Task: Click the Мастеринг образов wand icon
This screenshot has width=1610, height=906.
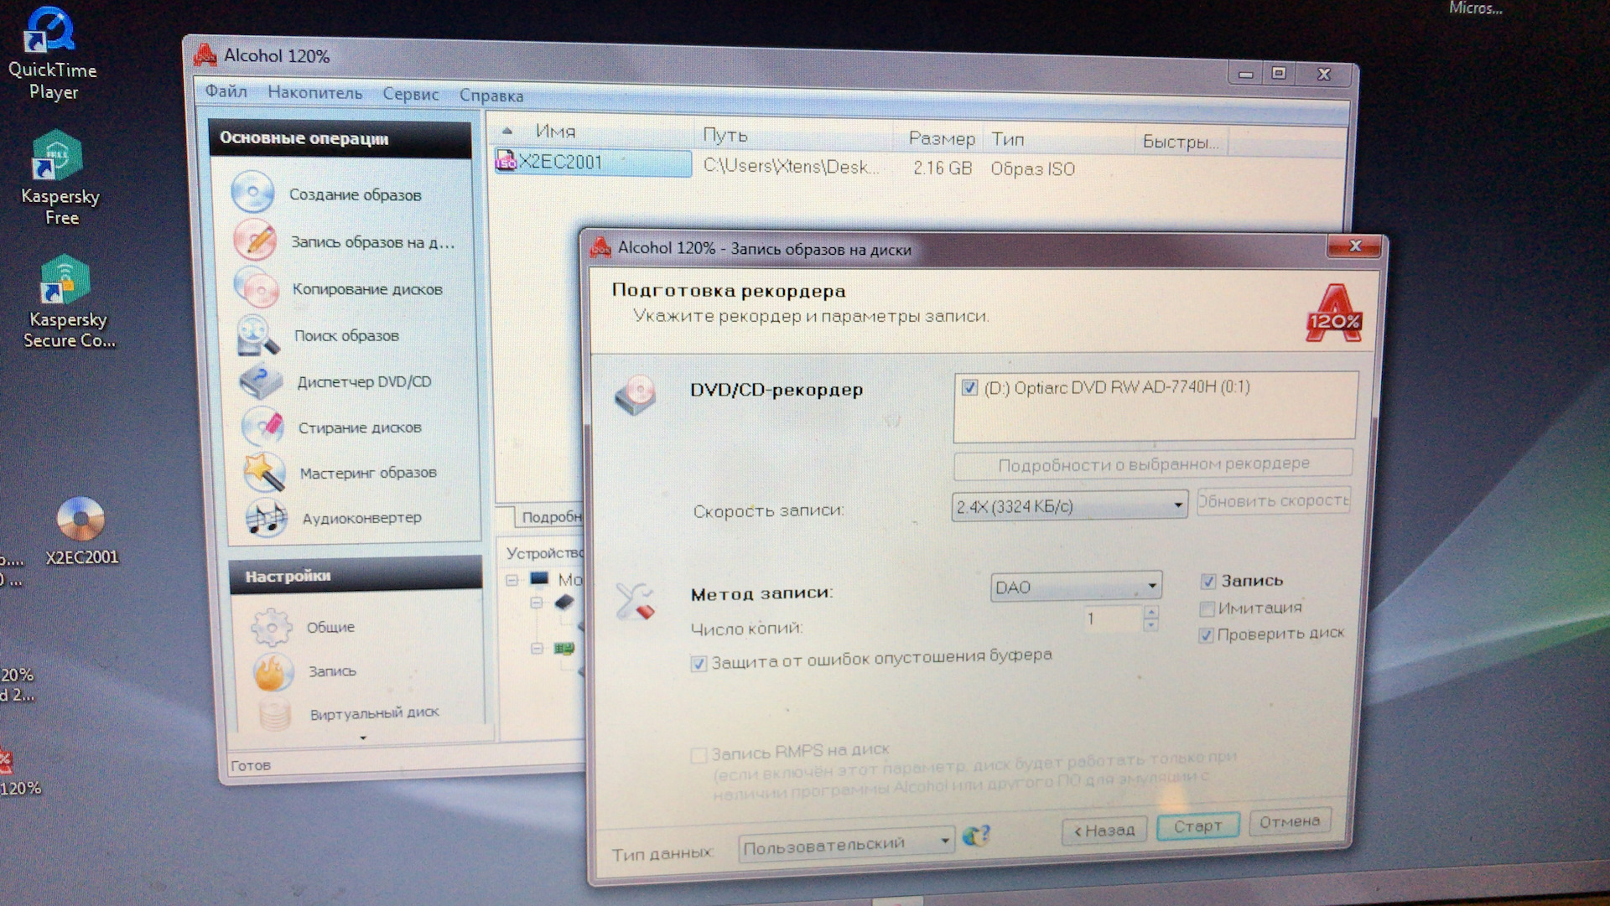Action: pyautogui.click(x=264, y=472)
